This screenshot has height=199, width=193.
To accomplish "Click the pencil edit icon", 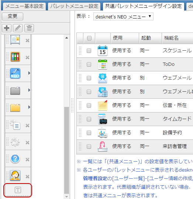I will (x=18, y=28).
